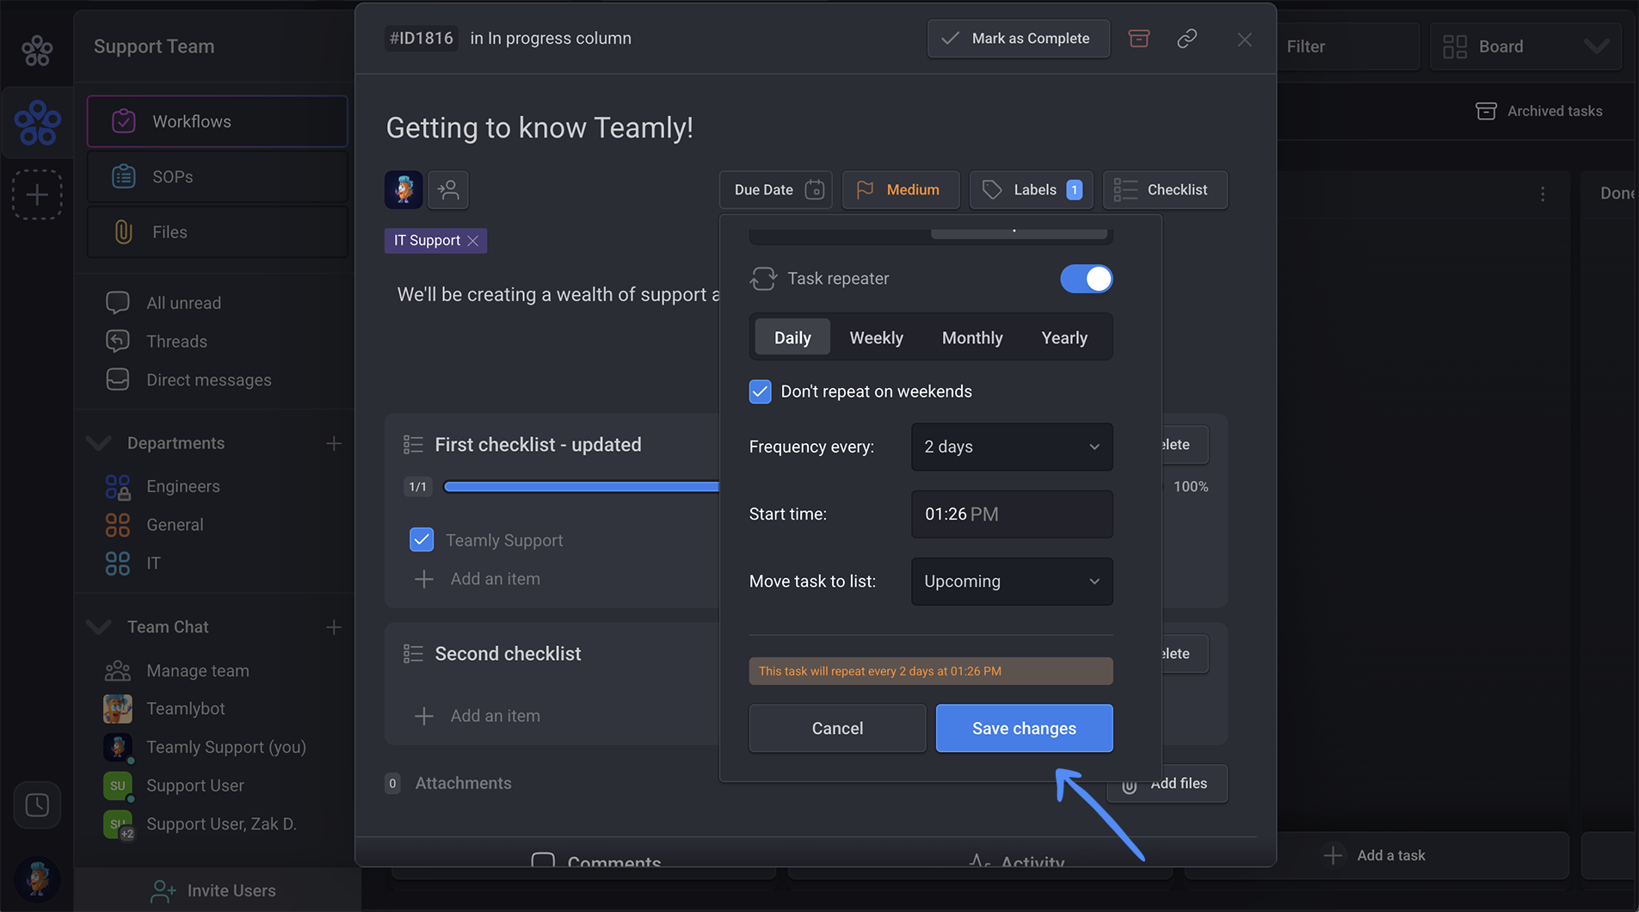1639x912 pixels.
Task: Click the Second checklist list icon
Action: pos(413,654)
